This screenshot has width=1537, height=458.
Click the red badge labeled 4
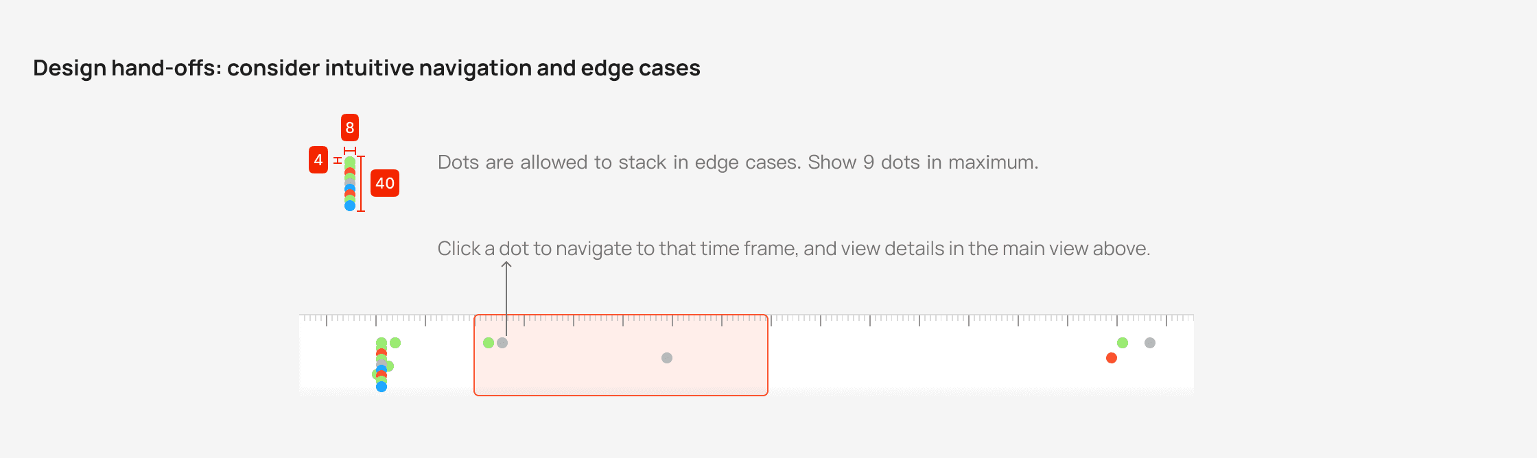pos(318,160)
